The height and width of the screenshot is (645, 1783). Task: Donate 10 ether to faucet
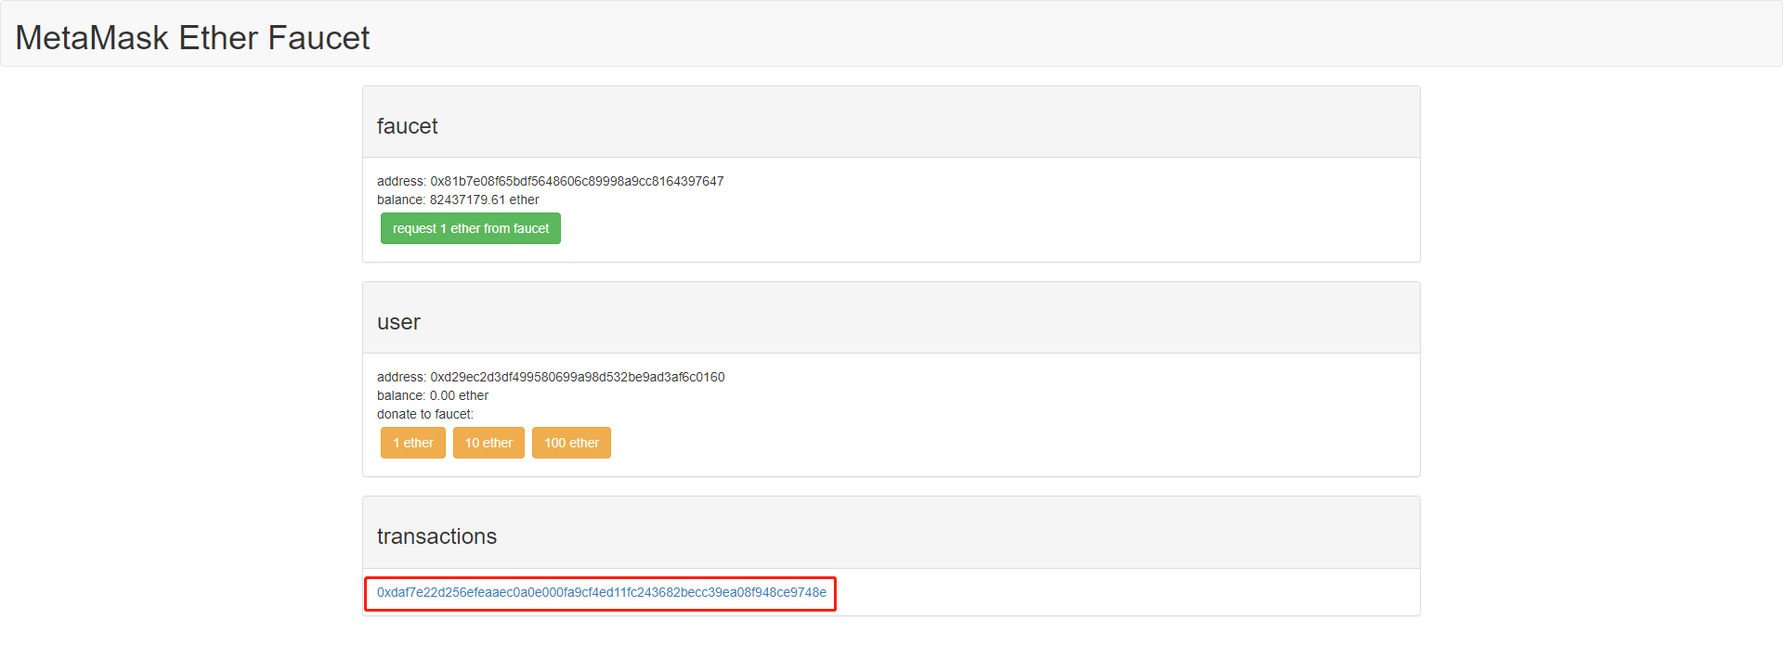tap(488, 443)
